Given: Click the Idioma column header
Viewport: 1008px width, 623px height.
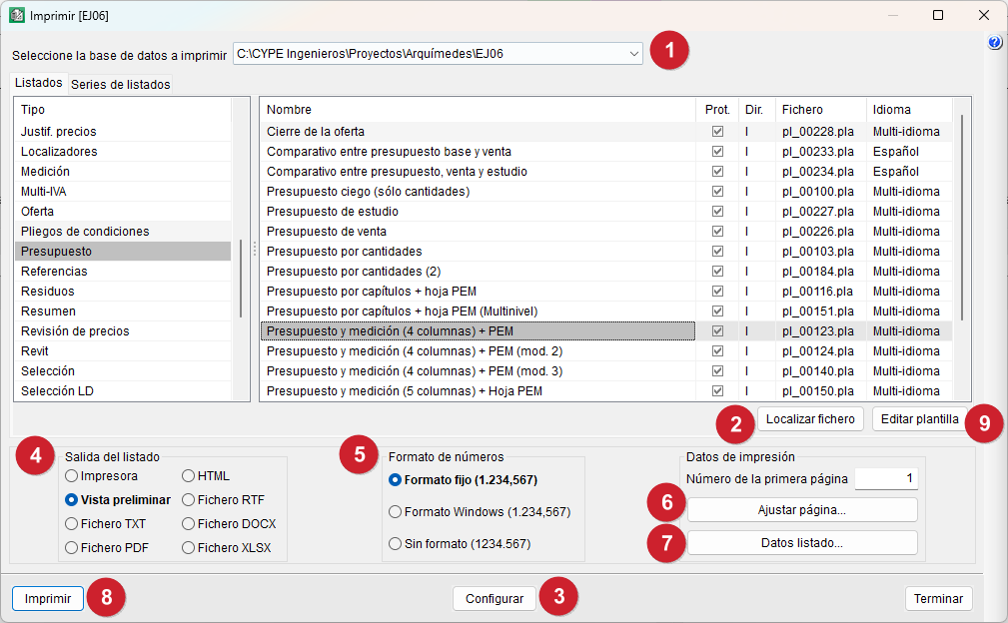Looking at the screenshot, I should point(909,110).
